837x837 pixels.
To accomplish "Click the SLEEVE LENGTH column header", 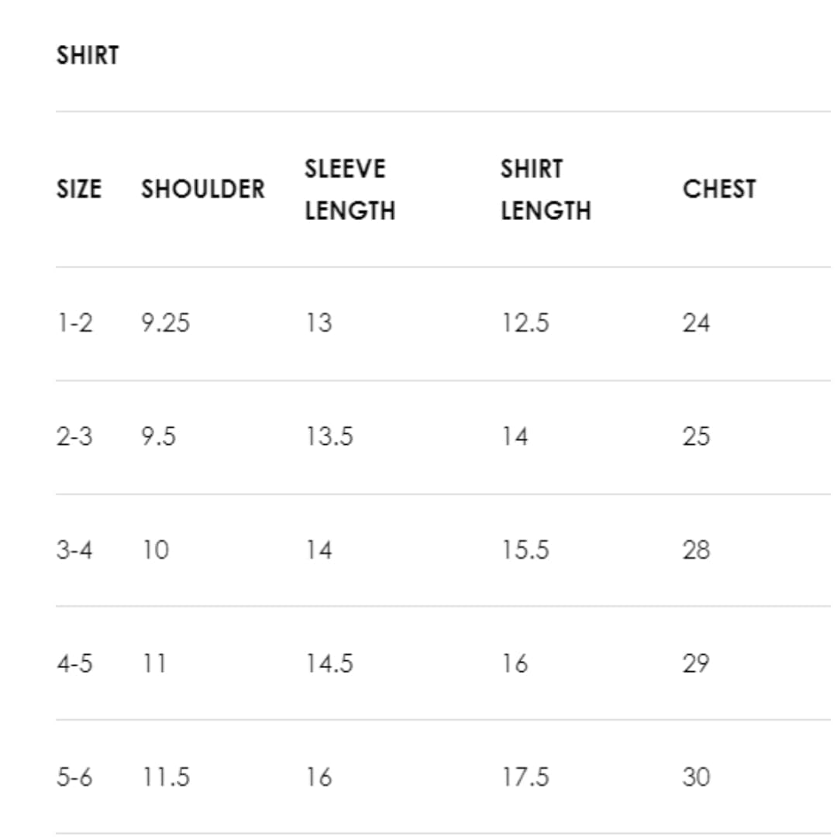I will click(350, 189).
